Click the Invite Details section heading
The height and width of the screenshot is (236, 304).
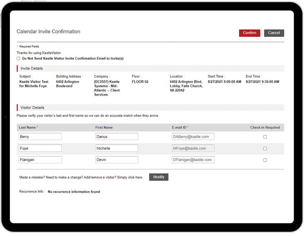click(x=32, y=68)
